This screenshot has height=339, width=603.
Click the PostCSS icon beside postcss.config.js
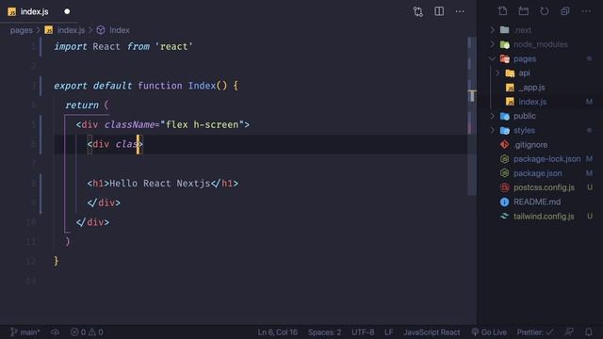pos(505,187)
